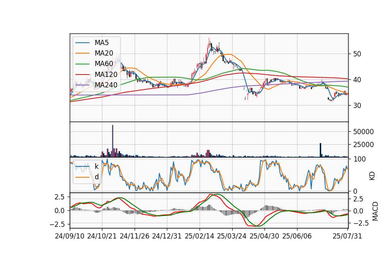Click the d legend label in KD panel
The image size is (387, 278).
[x=96, y=177]
